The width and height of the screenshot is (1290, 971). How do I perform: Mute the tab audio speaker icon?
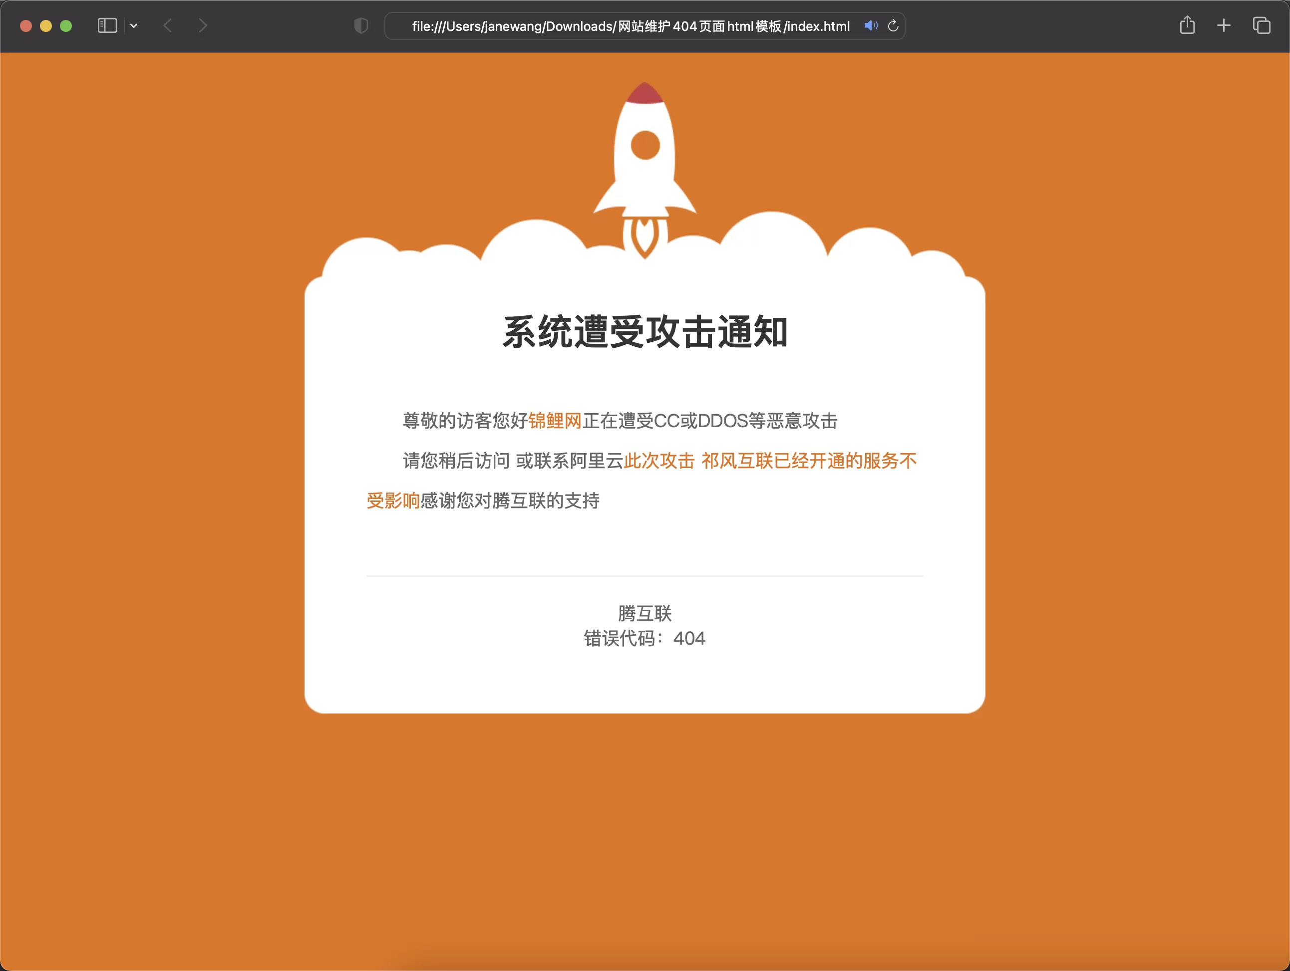(x=871, y=25)
